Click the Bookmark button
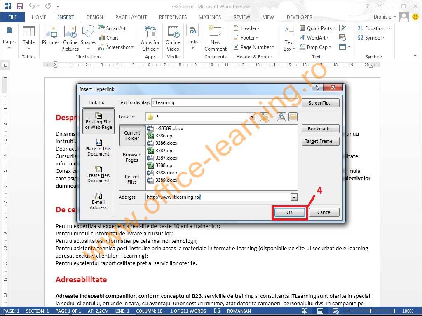Screen dimensions: 422x316 (x=321, y=129)
